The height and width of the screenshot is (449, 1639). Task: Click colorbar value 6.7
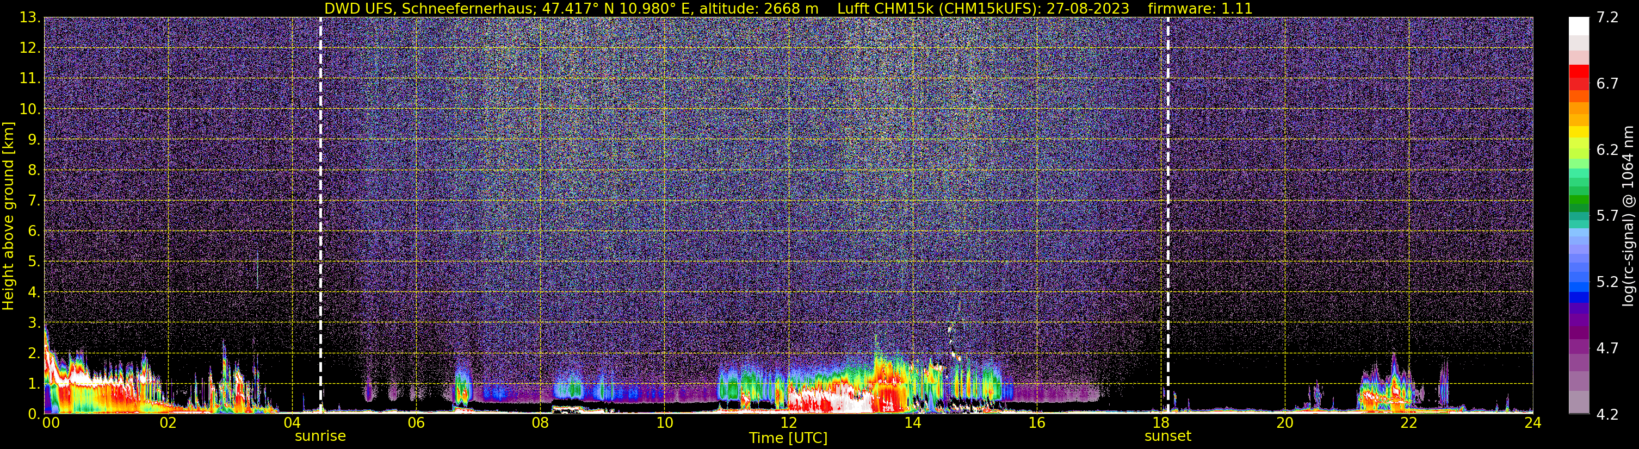[1607, 83]
